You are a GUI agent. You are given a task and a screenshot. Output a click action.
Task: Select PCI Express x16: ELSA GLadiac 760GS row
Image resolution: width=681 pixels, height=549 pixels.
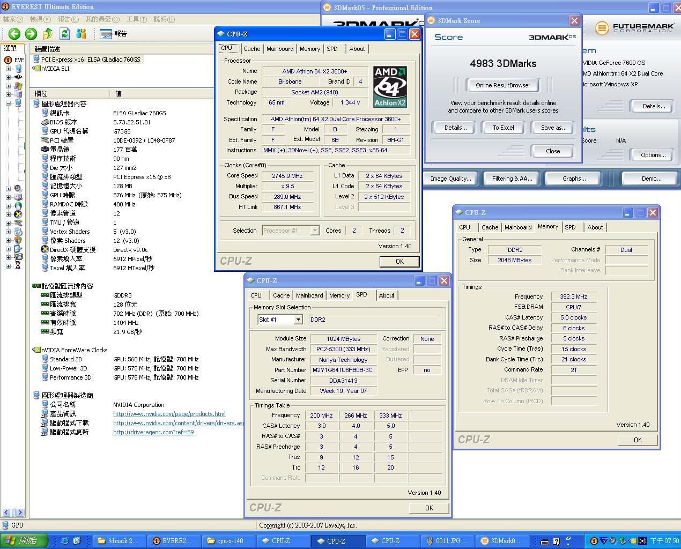coord(87,60)
